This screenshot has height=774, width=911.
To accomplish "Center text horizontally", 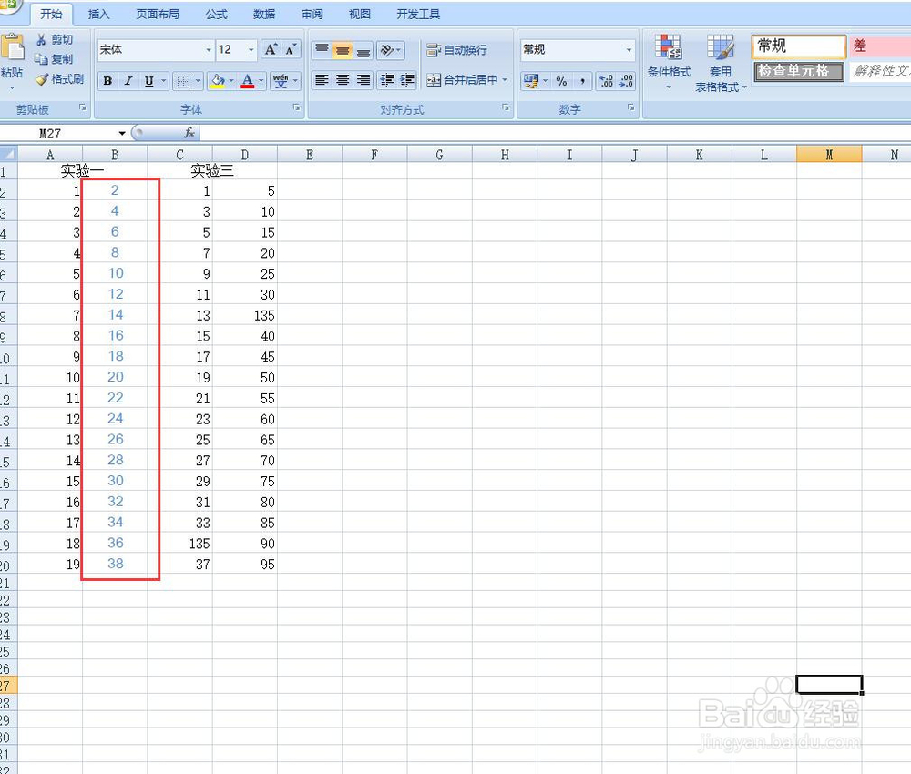I will (x=343, y=79).
